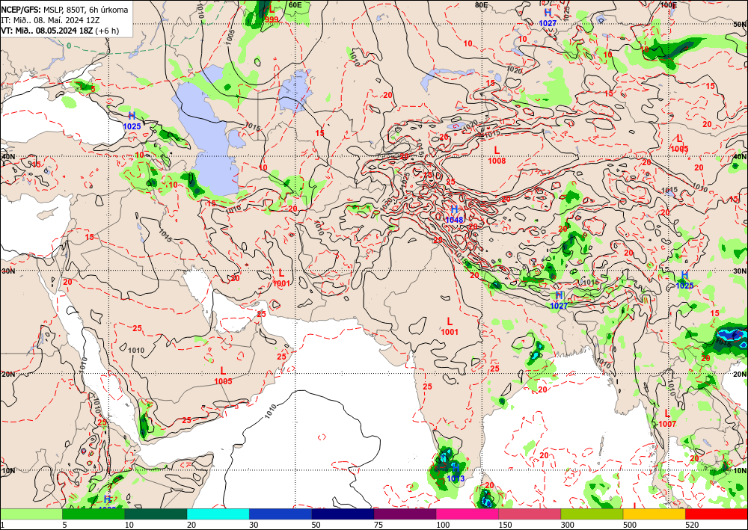Click the 80E longitude label
Viewport: 748px width, 530px height.
click(482, 4)
